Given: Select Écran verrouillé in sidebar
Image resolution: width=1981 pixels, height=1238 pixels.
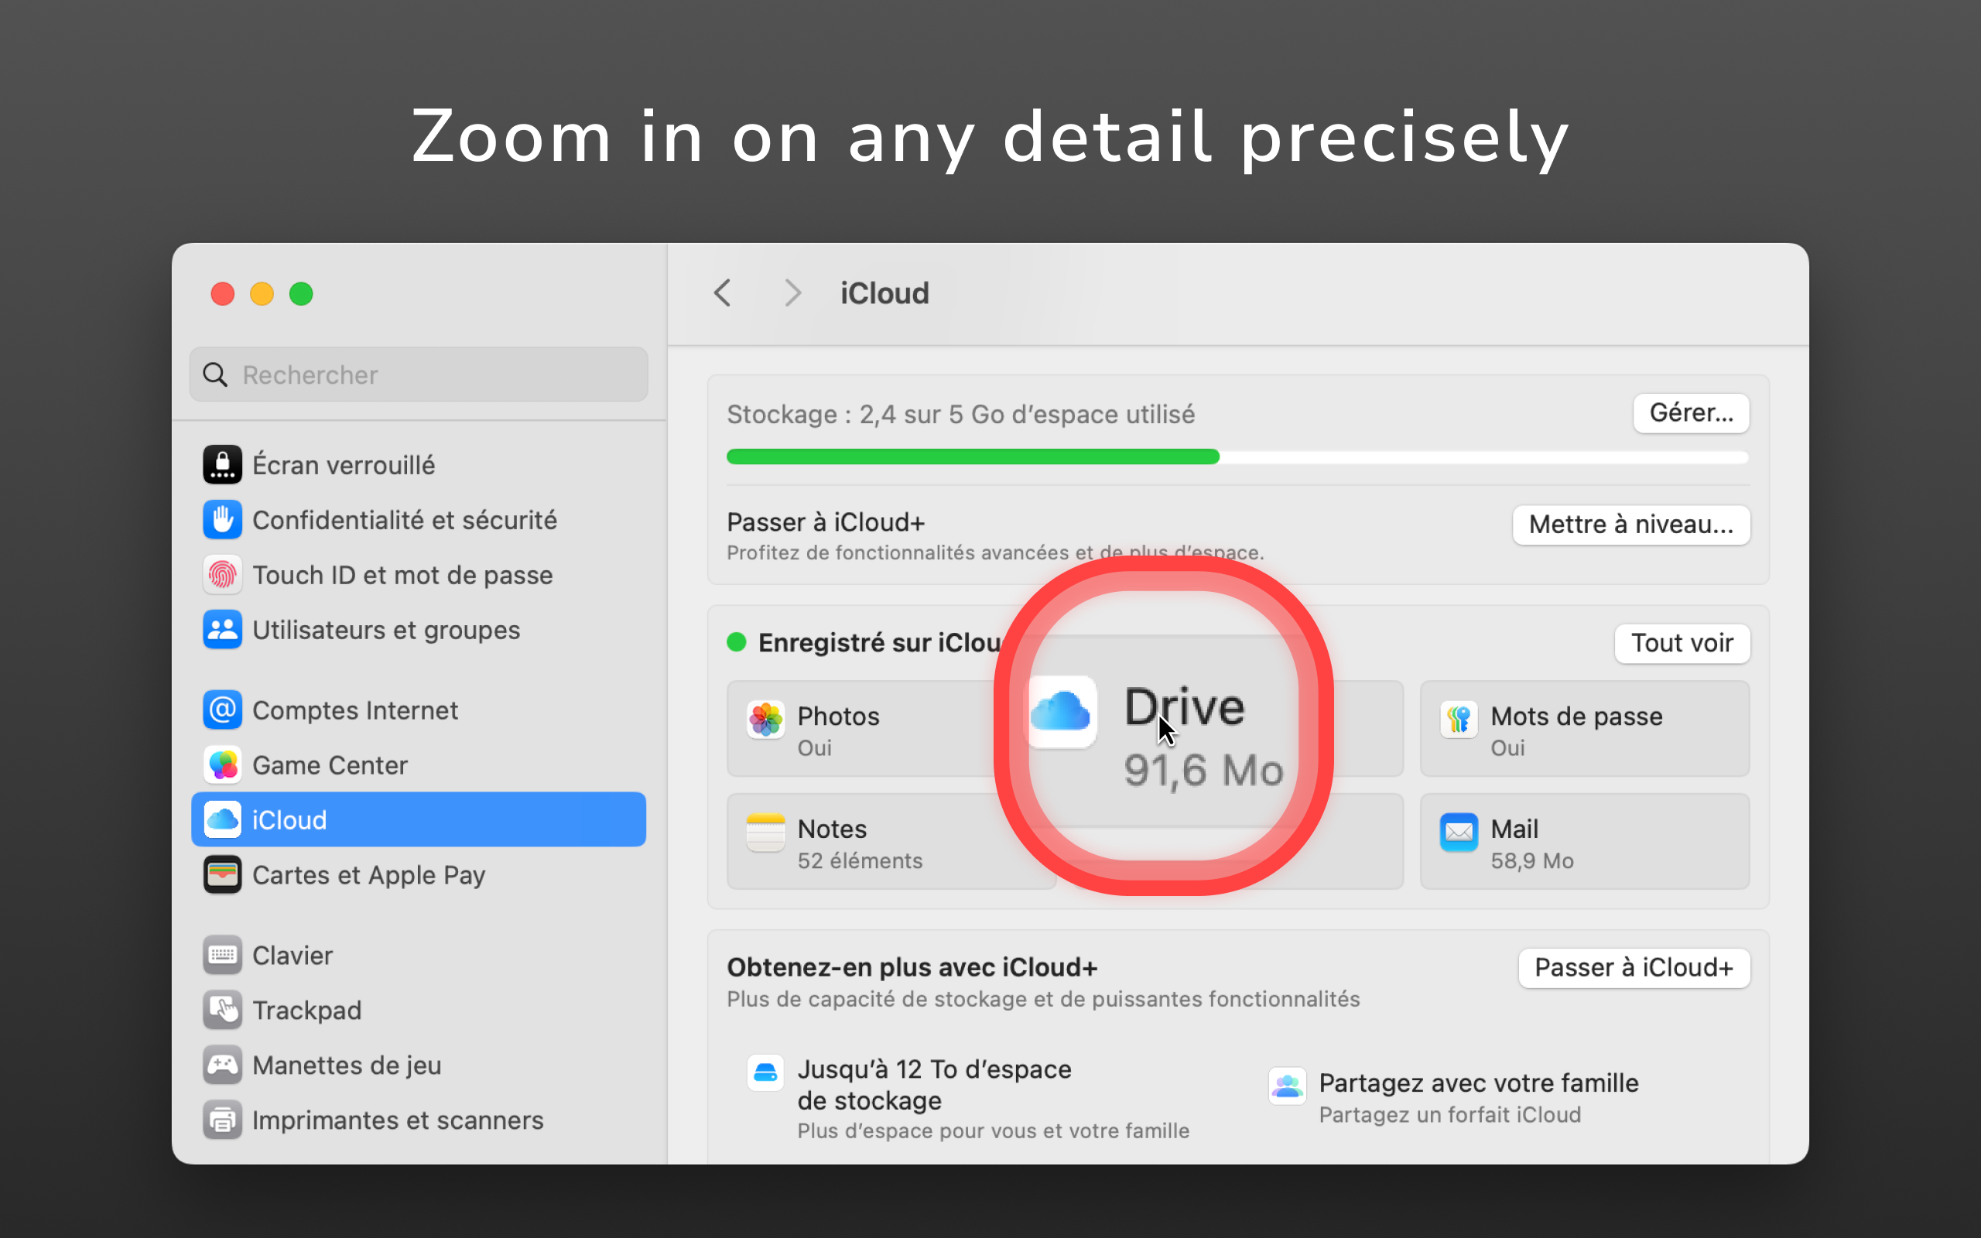Looking at the screenshot, I should pos(419,465).
